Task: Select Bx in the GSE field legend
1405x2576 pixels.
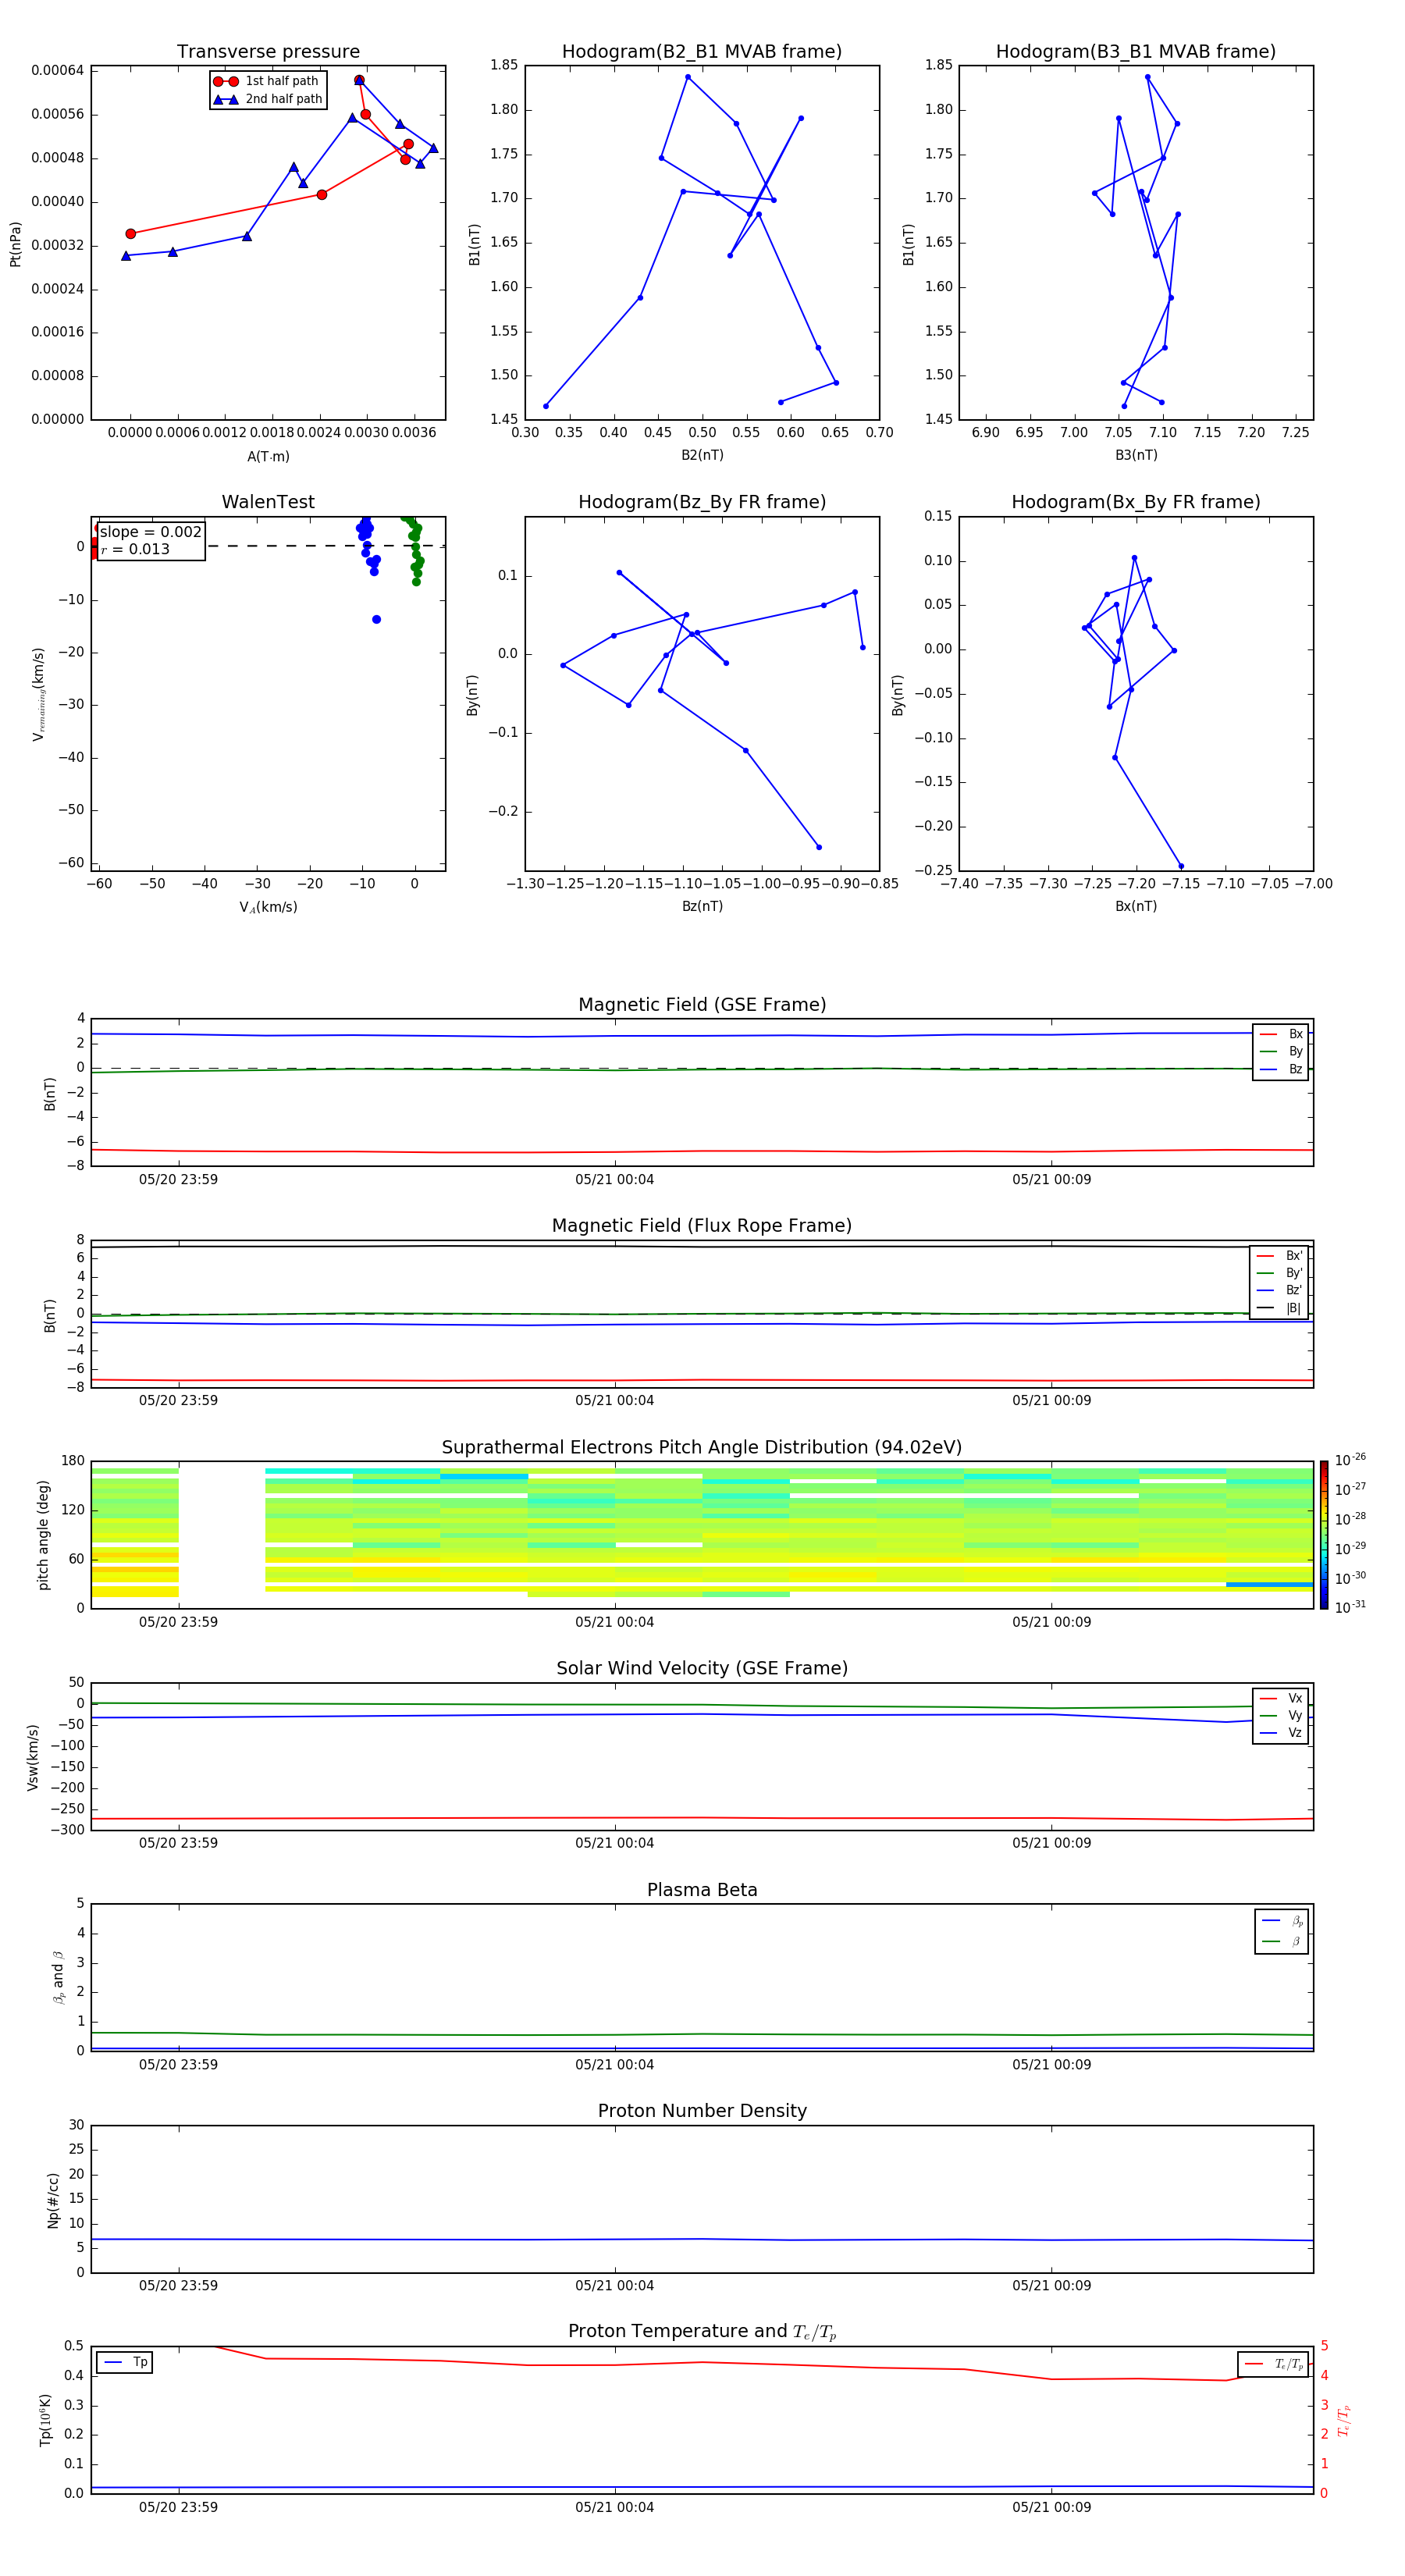Action: click(x=1281, y=1034)
